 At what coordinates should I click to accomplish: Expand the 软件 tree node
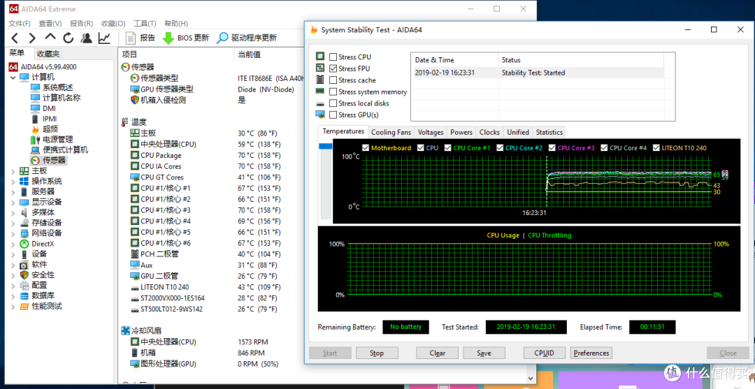13,265
